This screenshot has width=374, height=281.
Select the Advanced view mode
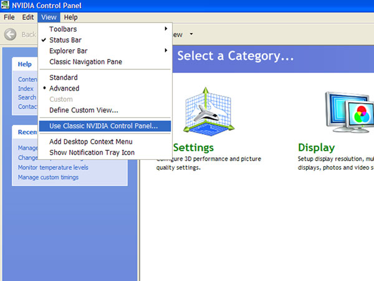click(x=64, y=89)
